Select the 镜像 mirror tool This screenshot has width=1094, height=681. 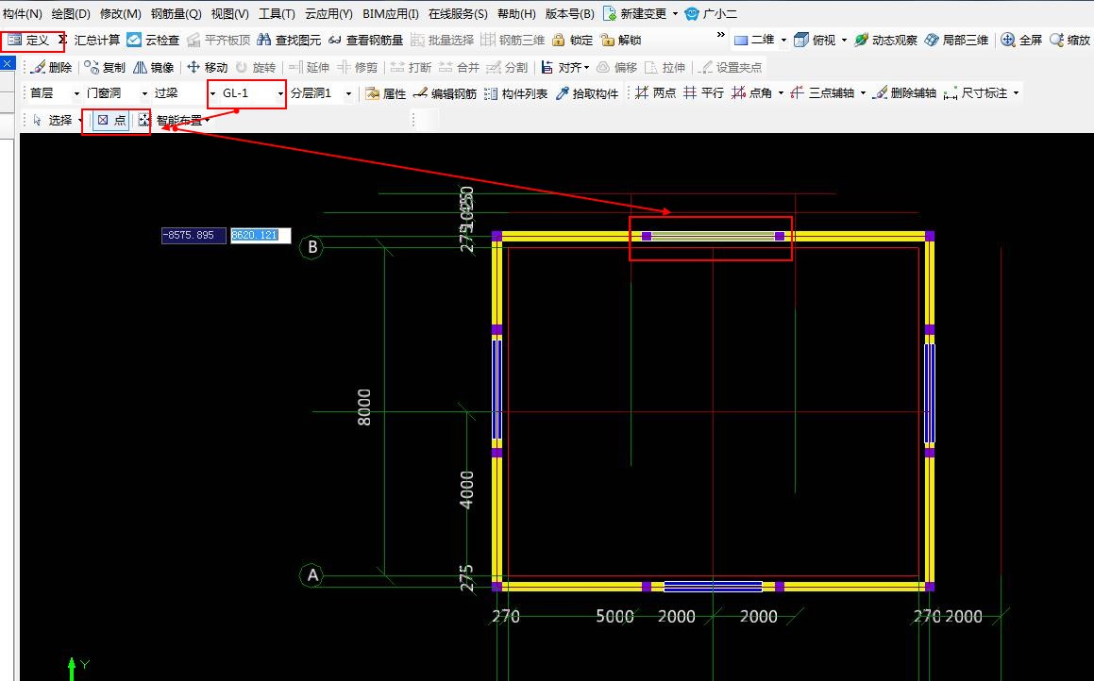coord(154,68)
